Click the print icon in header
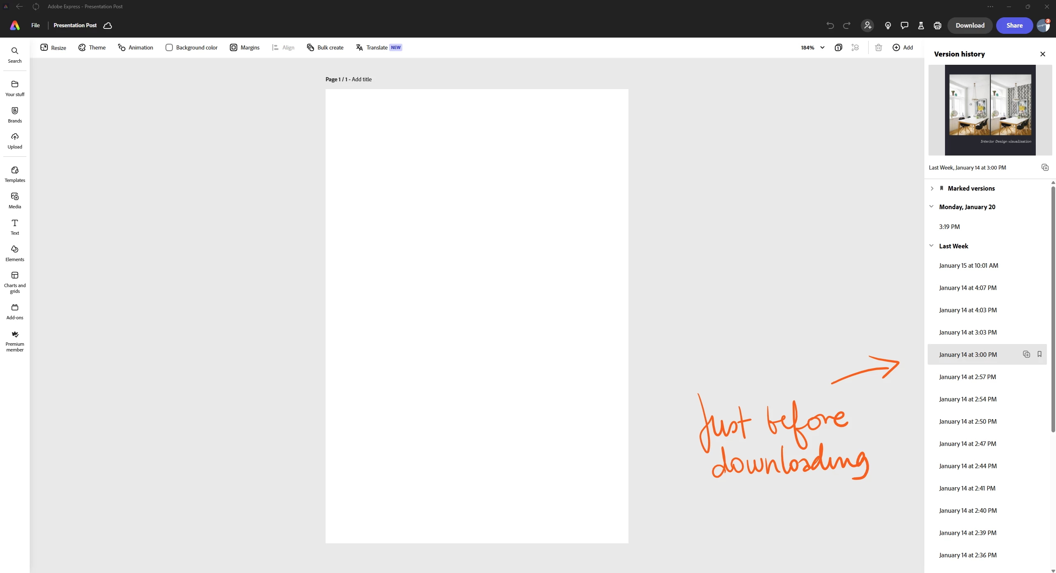 point(937,26)
